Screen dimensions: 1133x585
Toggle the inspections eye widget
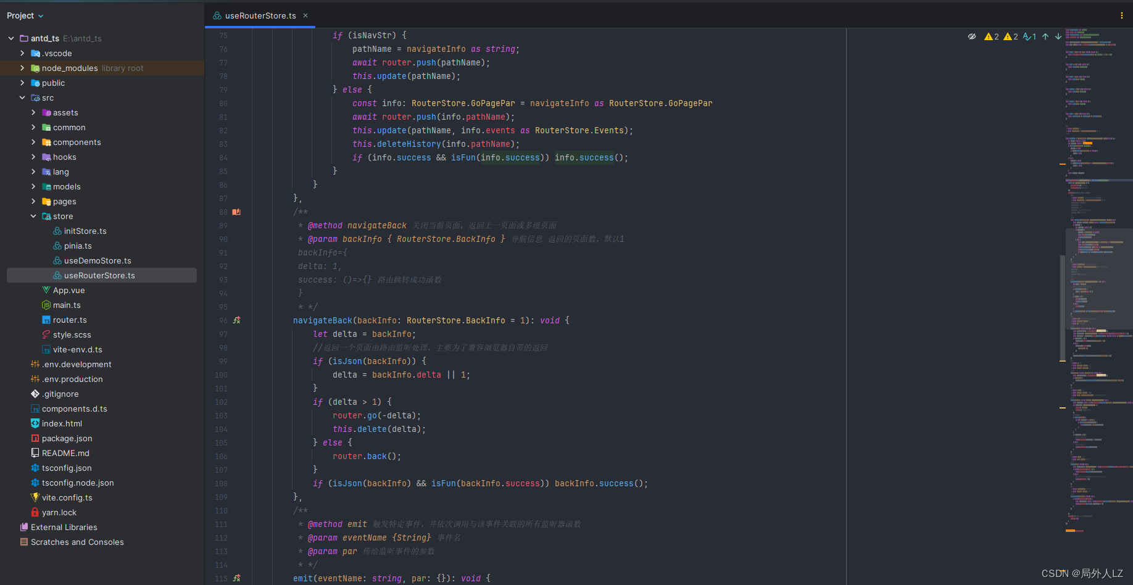[972, 36]
